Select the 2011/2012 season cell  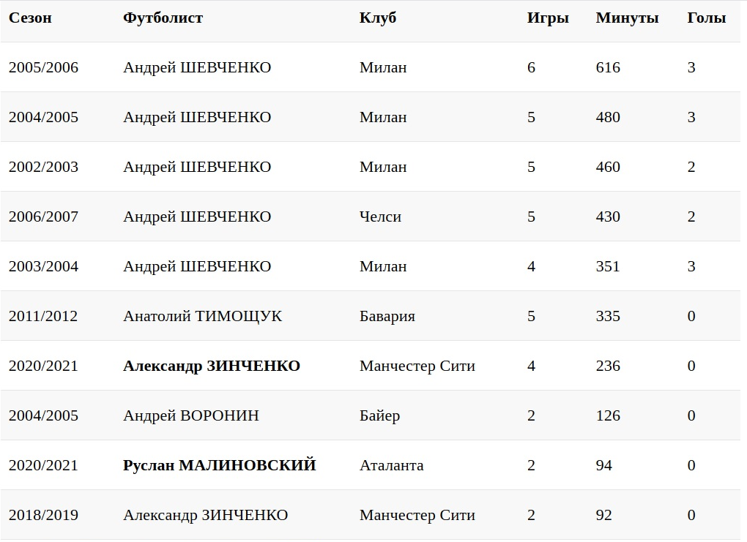point(43,316)
